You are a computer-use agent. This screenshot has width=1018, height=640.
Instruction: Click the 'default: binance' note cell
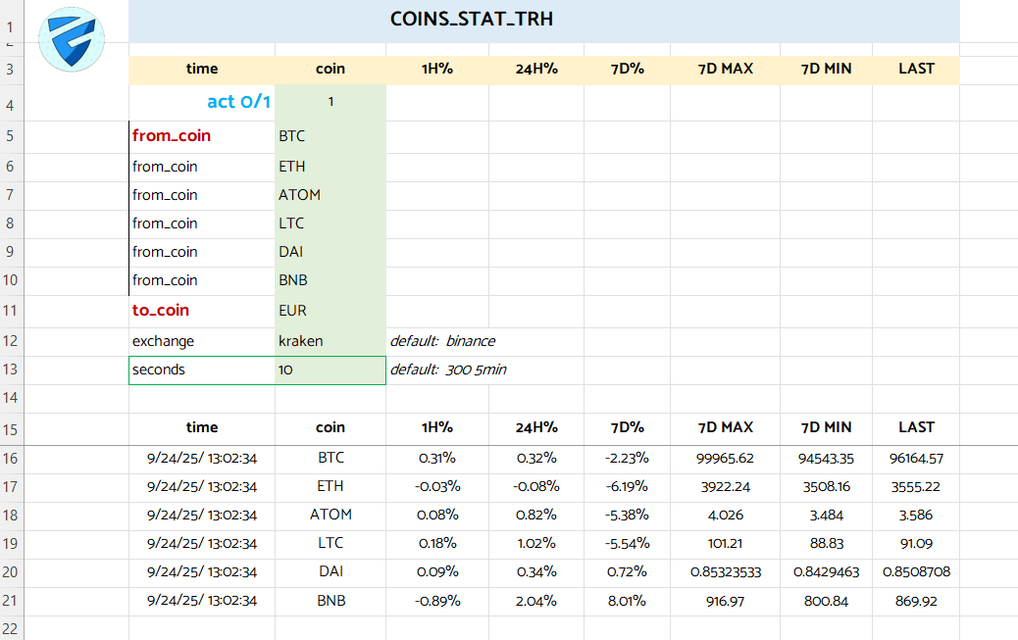(442, 341)
